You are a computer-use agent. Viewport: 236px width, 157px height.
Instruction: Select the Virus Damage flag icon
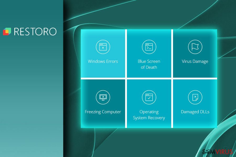195,47
